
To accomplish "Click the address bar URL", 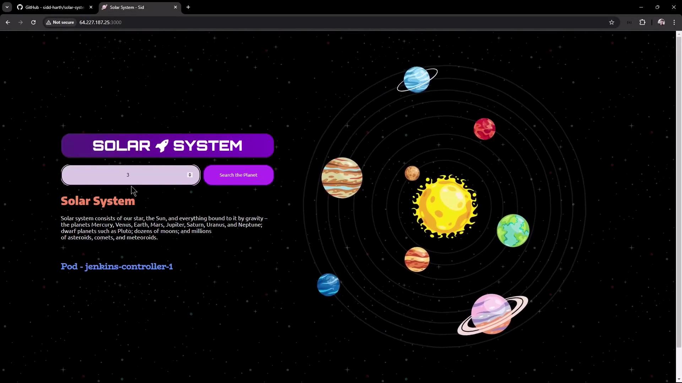I will [x=100, y=22].
